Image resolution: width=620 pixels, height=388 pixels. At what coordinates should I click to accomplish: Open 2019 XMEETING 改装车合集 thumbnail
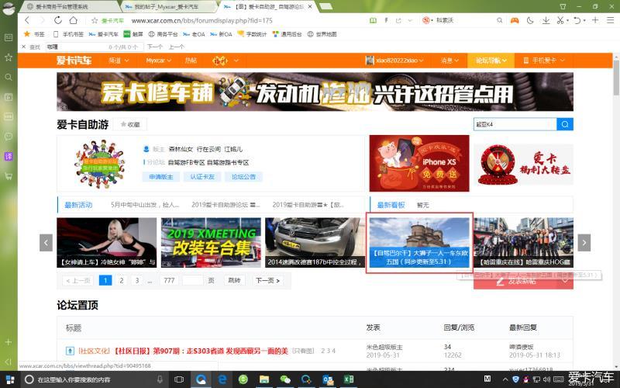211,242
